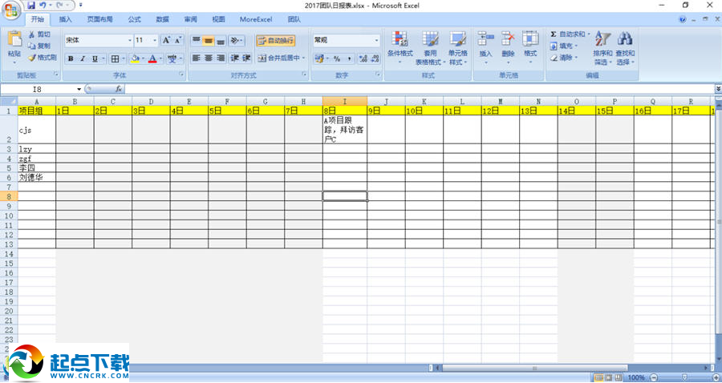This screenshot has height=383, width=722.
Task: Increase font size with large A
Action: (x=166, y=40)
